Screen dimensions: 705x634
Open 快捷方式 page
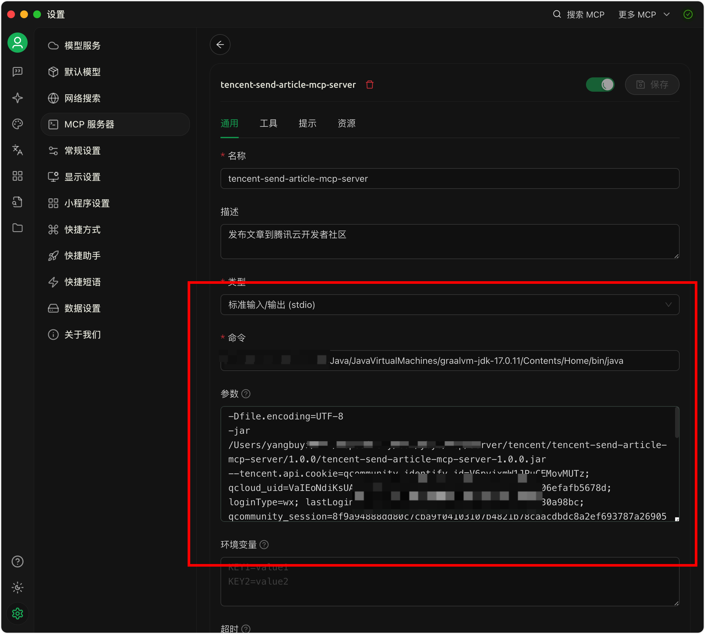(115, 230)
